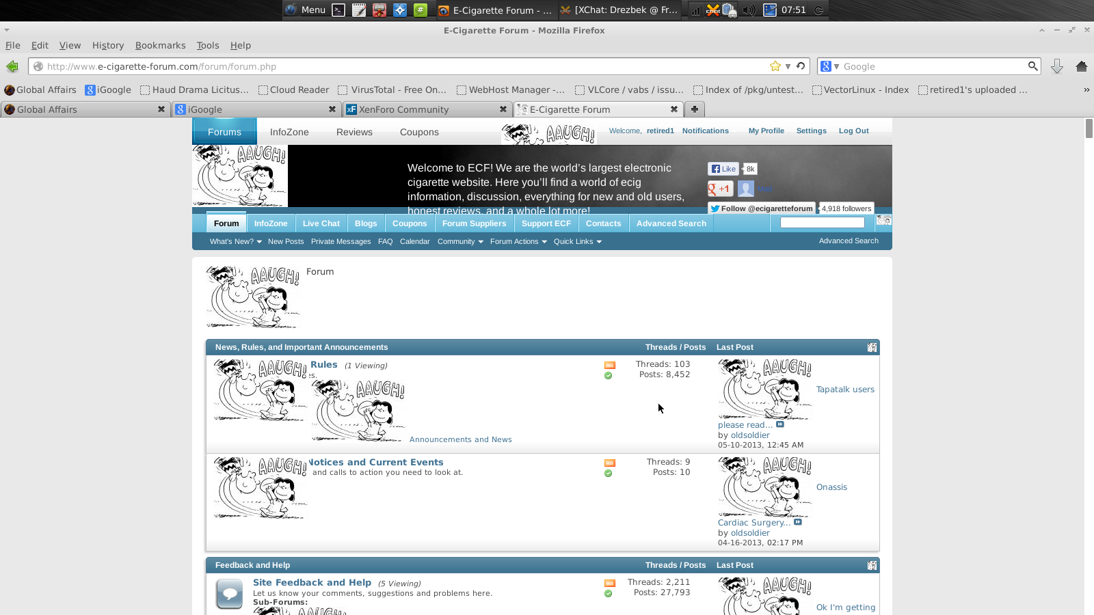Open the Tools menu
This screenshot has height=615, width=1094.
(208, 45)
